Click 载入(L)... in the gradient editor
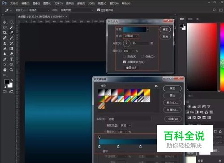Screen dimensions: 224x163 [172, 103]
